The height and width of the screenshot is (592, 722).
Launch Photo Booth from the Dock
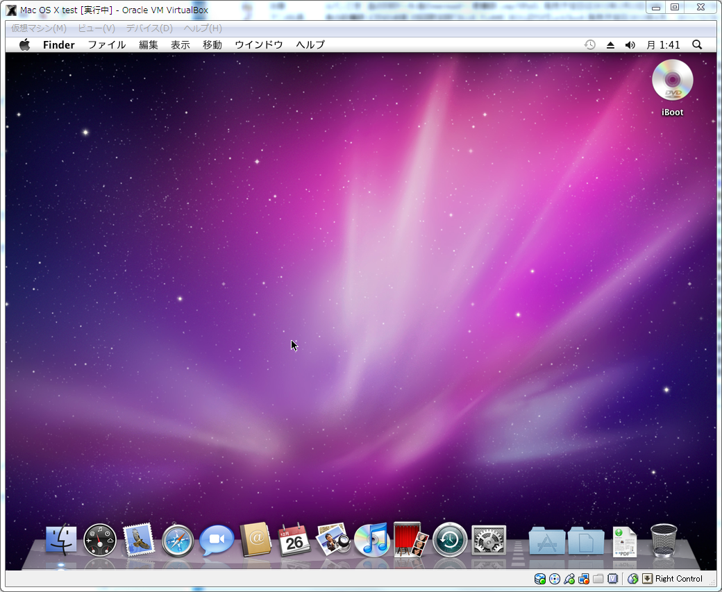[411, 539]
